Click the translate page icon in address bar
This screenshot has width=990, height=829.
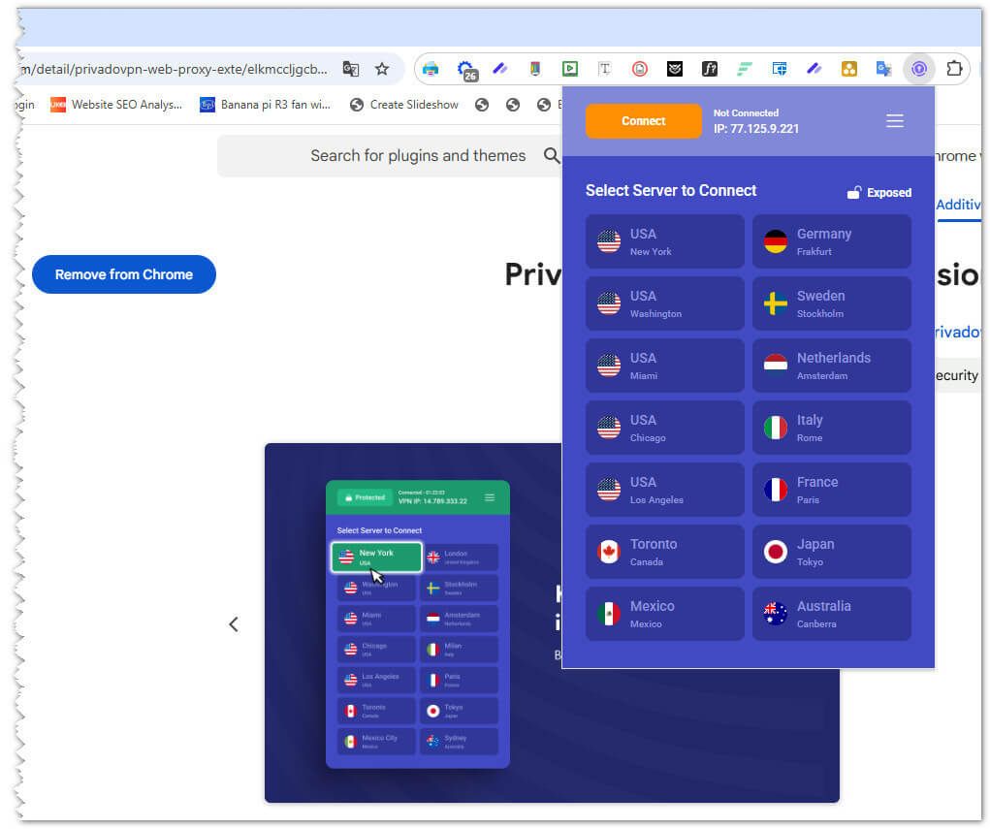pos(351,69)
